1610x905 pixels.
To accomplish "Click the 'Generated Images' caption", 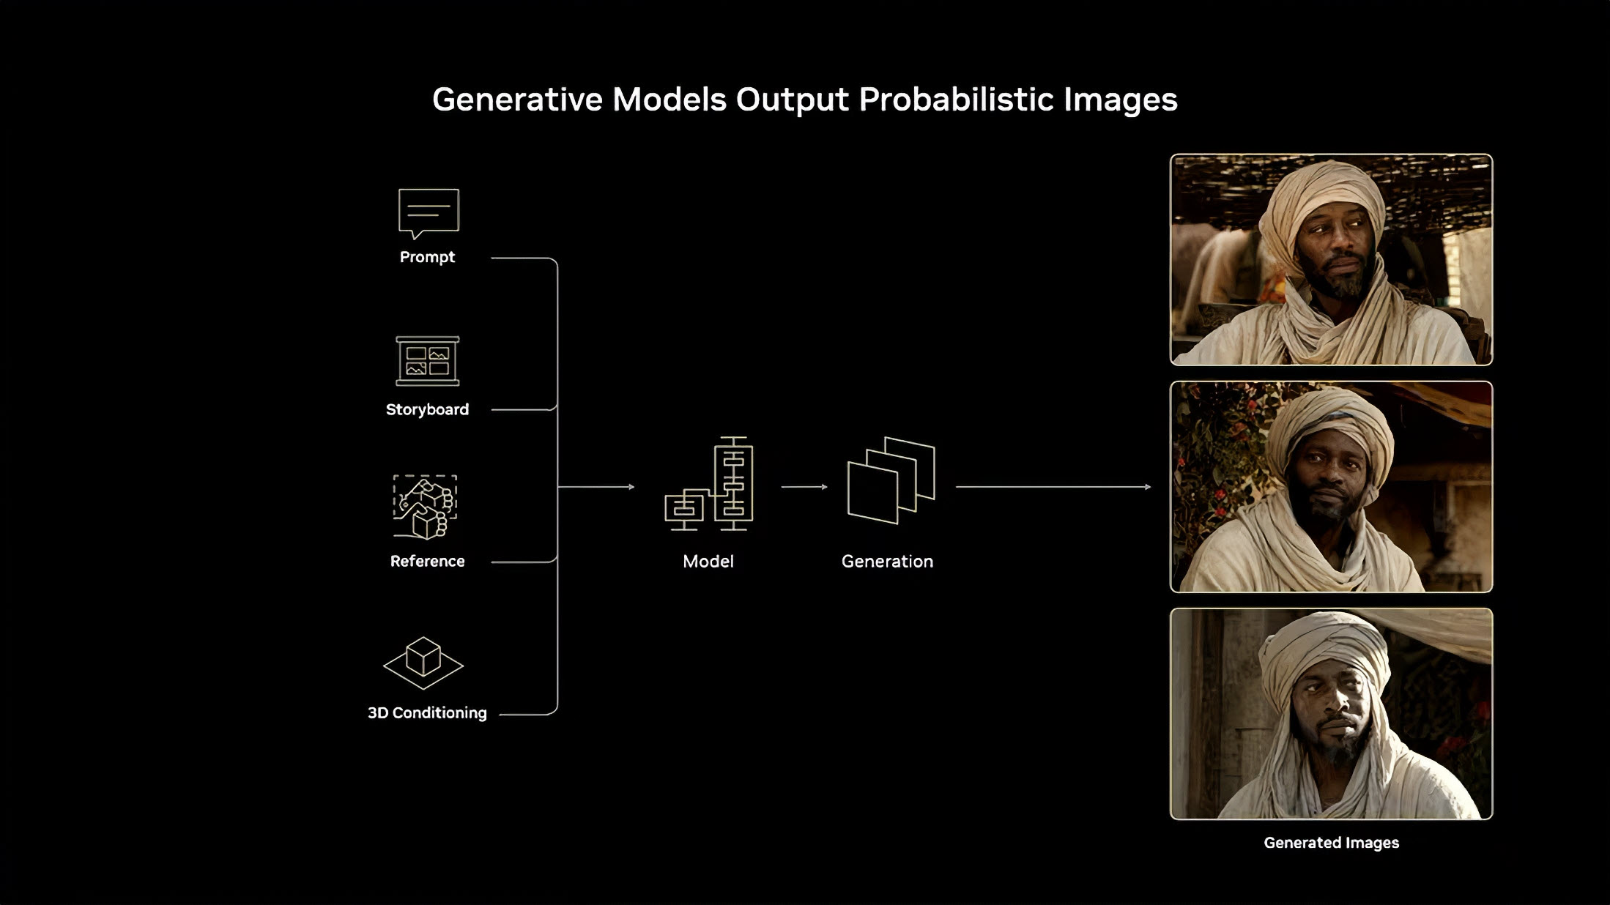I will [x=1331, y=843].
